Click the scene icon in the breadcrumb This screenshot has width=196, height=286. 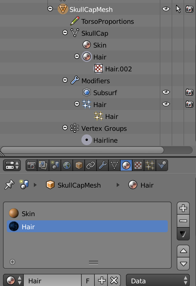[24, 184]
